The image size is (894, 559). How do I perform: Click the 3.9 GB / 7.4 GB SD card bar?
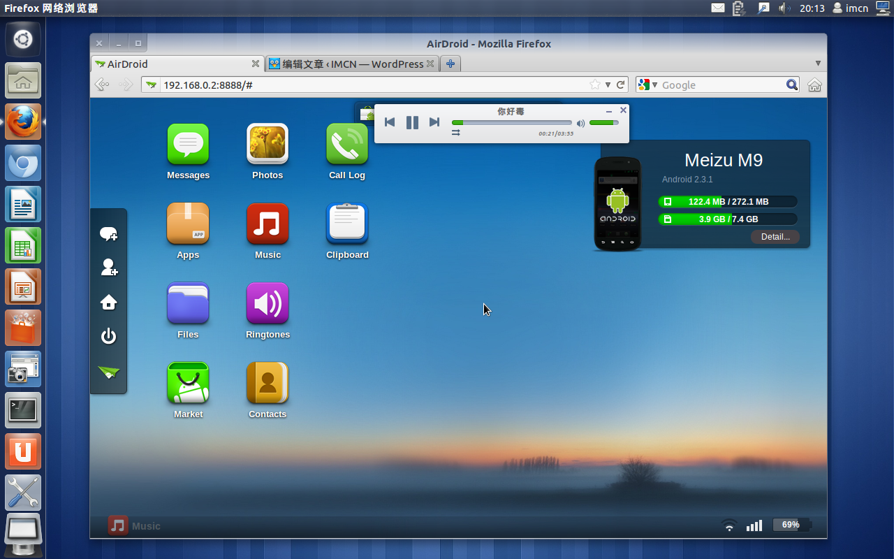coord(728,219)
